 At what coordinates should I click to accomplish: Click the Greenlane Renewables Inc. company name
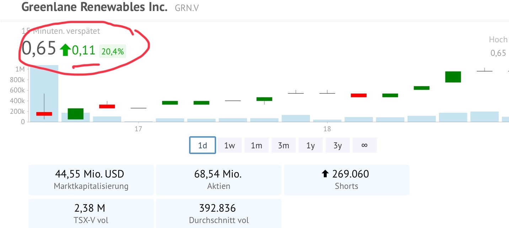[x=94, y=7]
